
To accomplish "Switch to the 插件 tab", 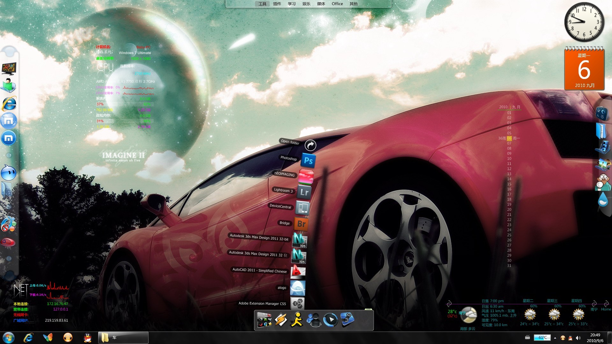I will pyautogui.click(x=277, y=4).
